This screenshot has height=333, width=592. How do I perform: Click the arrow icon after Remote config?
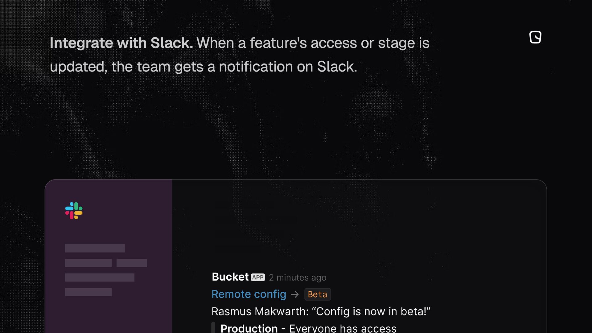click(x=295, y=294)
